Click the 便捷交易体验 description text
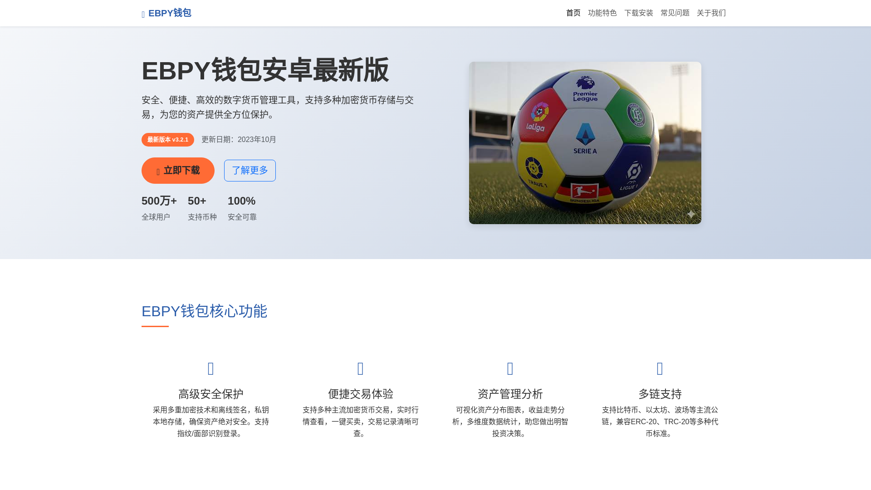871x490 pixels. [x=361, y=422]
